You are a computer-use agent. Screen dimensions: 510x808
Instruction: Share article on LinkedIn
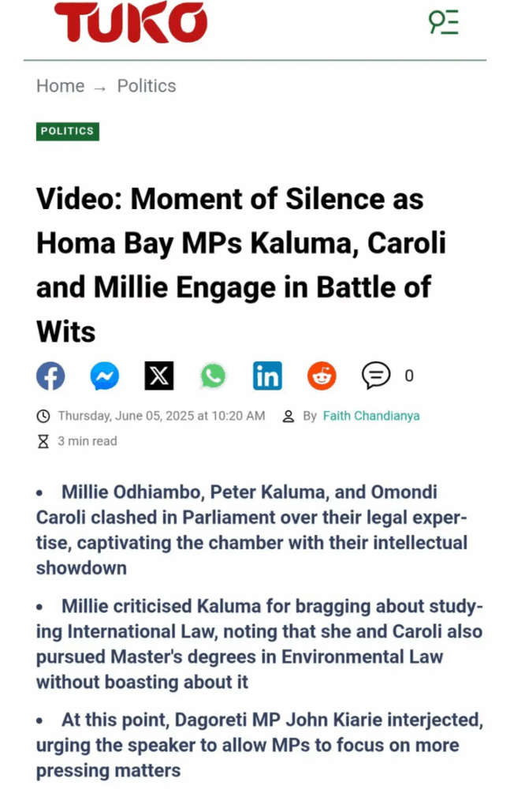tap(267, 376)
